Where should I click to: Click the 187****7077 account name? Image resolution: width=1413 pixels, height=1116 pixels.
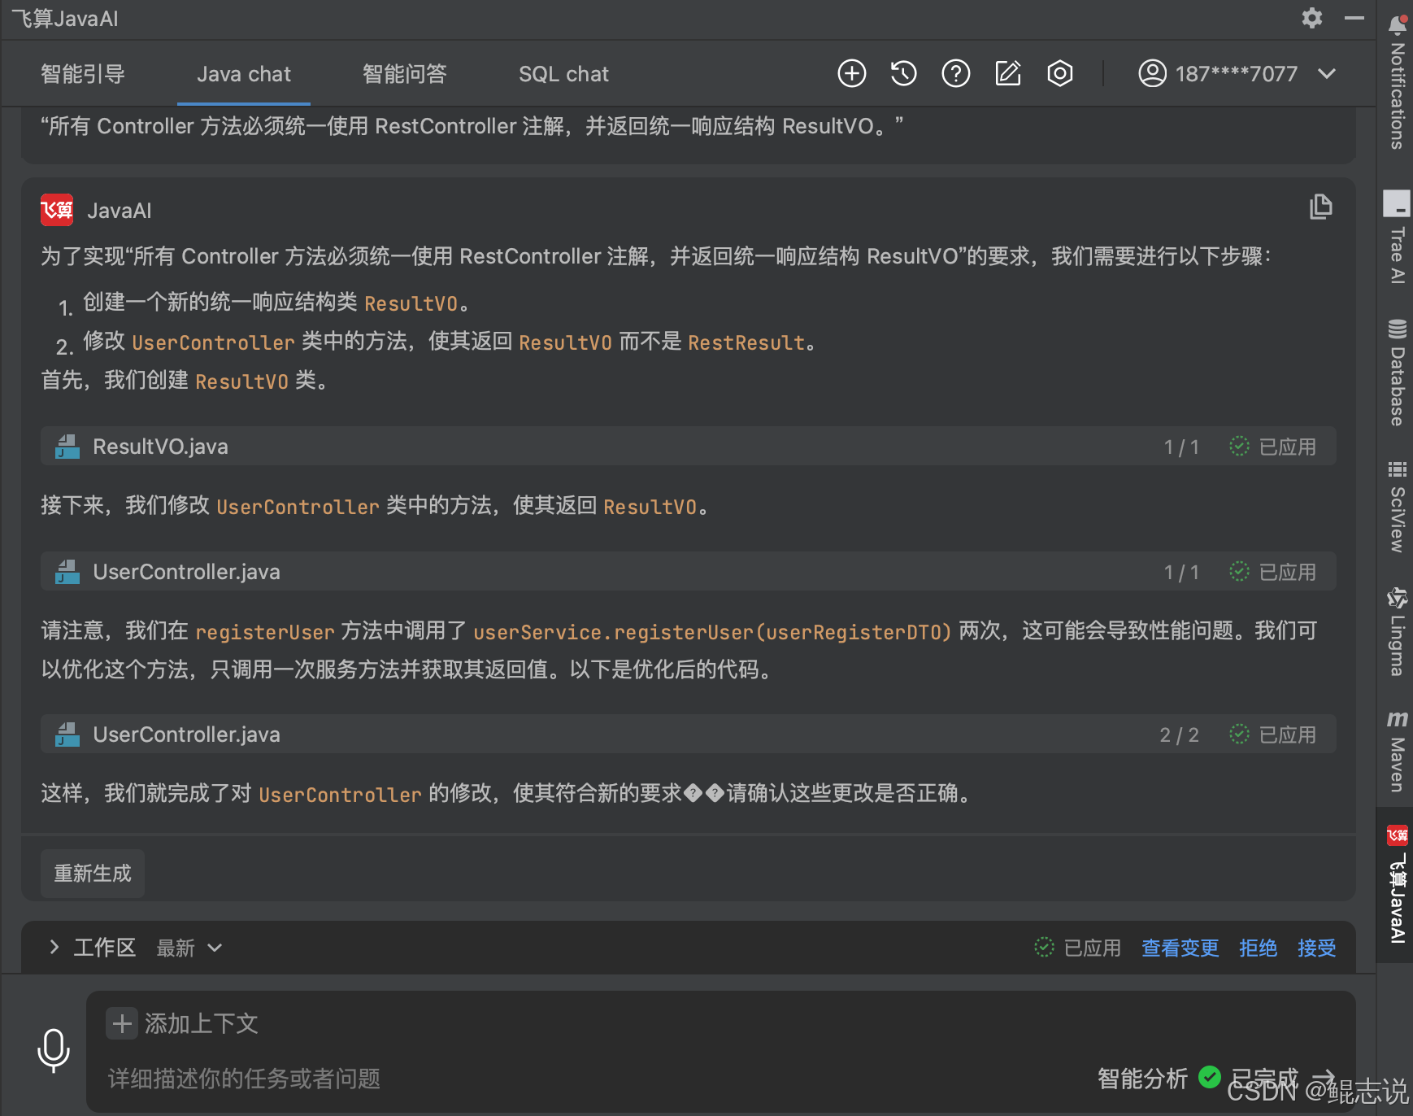pyautogui.click(x=1236, y=74)
